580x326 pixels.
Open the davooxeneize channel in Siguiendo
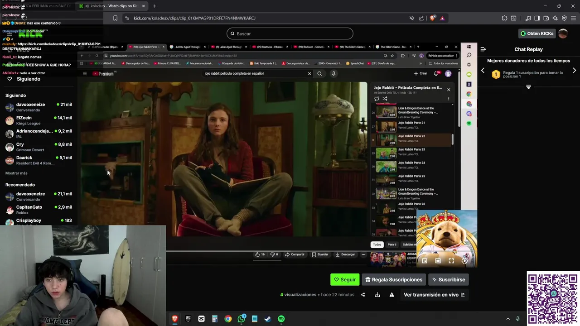click(39, 107)
